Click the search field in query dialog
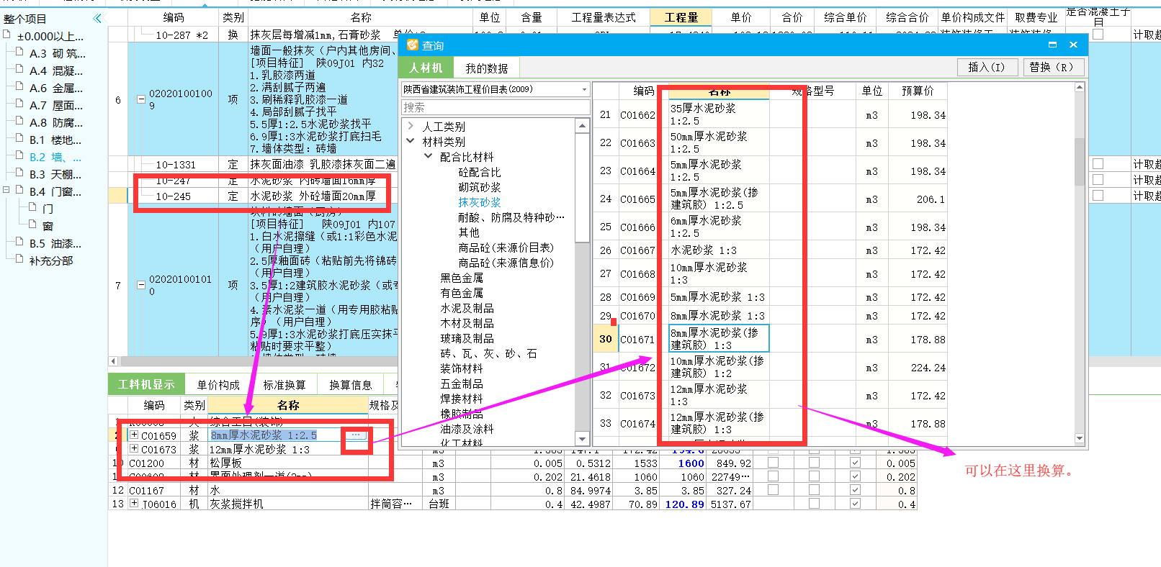The width and height of the screenshot is (1161, 567). click(496, 107)
